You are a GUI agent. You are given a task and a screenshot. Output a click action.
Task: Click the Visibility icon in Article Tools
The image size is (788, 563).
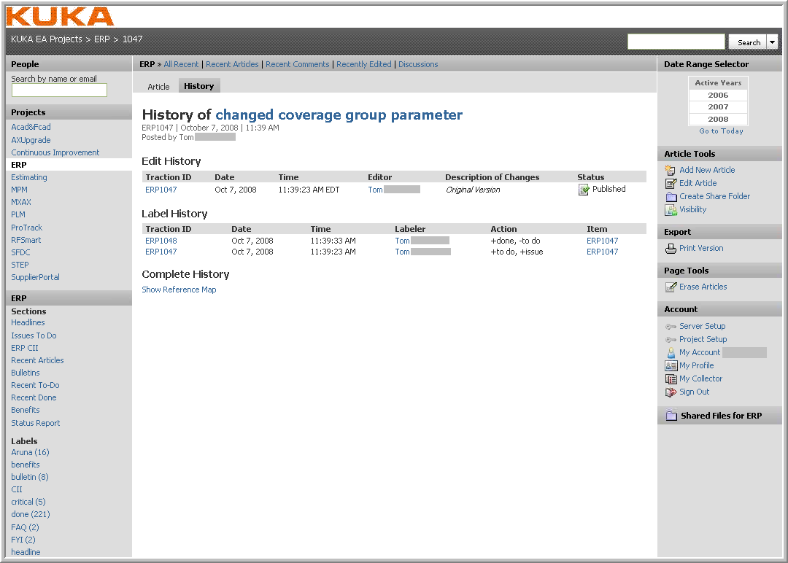[671, 210]
